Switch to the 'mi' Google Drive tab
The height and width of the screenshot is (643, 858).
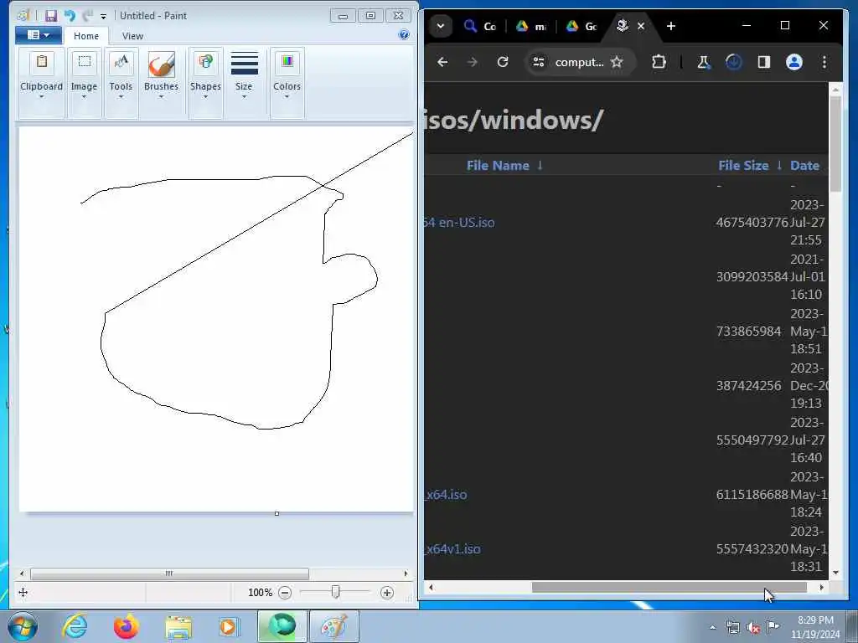click(530, 26)
